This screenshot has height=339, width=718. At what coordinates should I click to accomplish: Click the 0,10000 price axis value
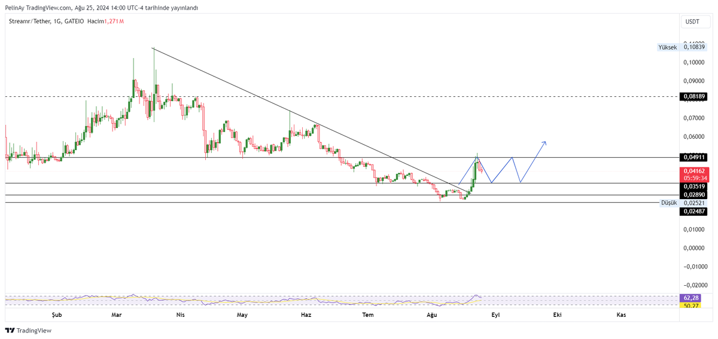pos(694,62)
